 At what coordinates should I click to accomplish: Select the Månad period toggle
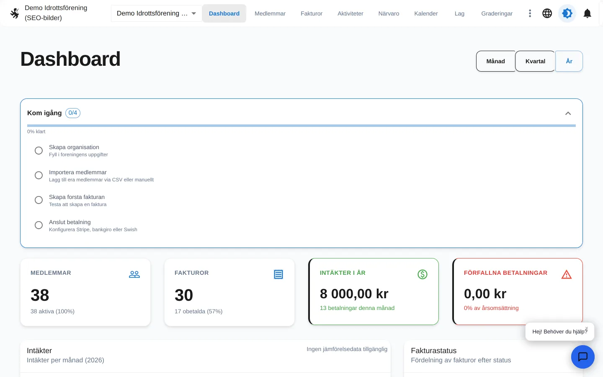tap(496, 61)
